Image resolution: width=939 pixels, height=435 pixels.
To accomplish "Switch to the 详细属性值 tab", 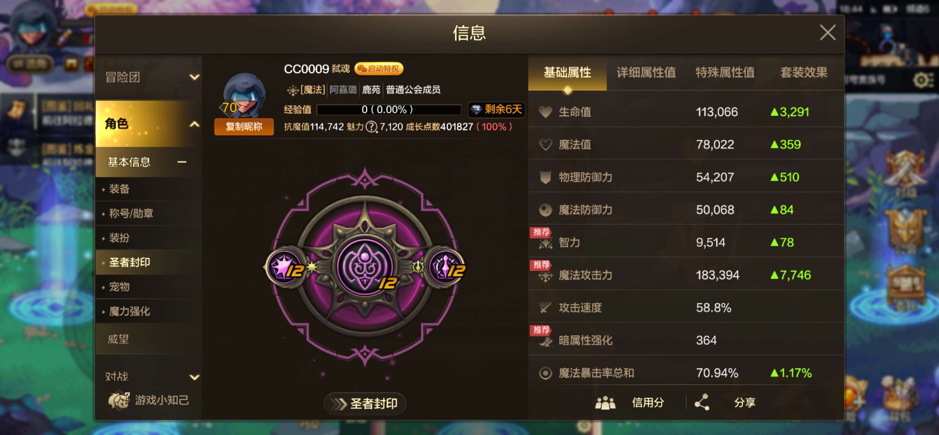I will [646, 72].
